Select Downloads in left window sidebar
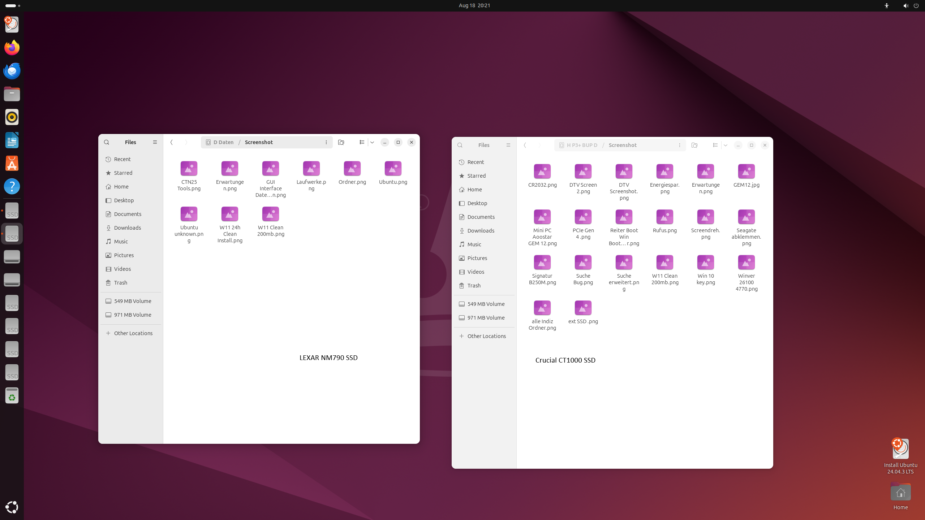Image resolution: width=925 pixels, height=520 pixels. (127, 228)
